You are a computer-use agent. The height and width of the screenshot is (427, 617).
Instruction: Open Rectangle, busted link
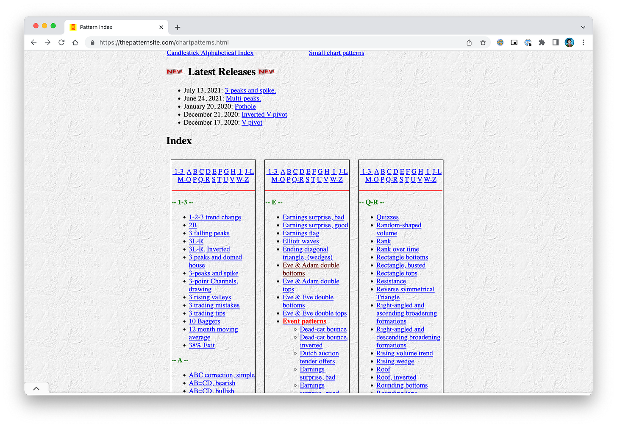coord(401,265)
